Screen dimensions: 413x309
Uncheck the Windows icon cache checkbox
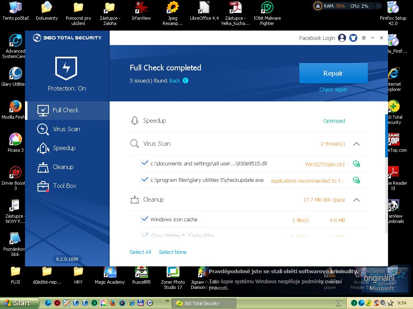(144, 219)
